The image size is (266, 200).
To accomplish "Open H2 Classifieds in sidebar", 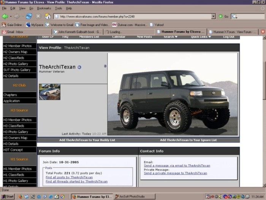I will coord(19,58).
